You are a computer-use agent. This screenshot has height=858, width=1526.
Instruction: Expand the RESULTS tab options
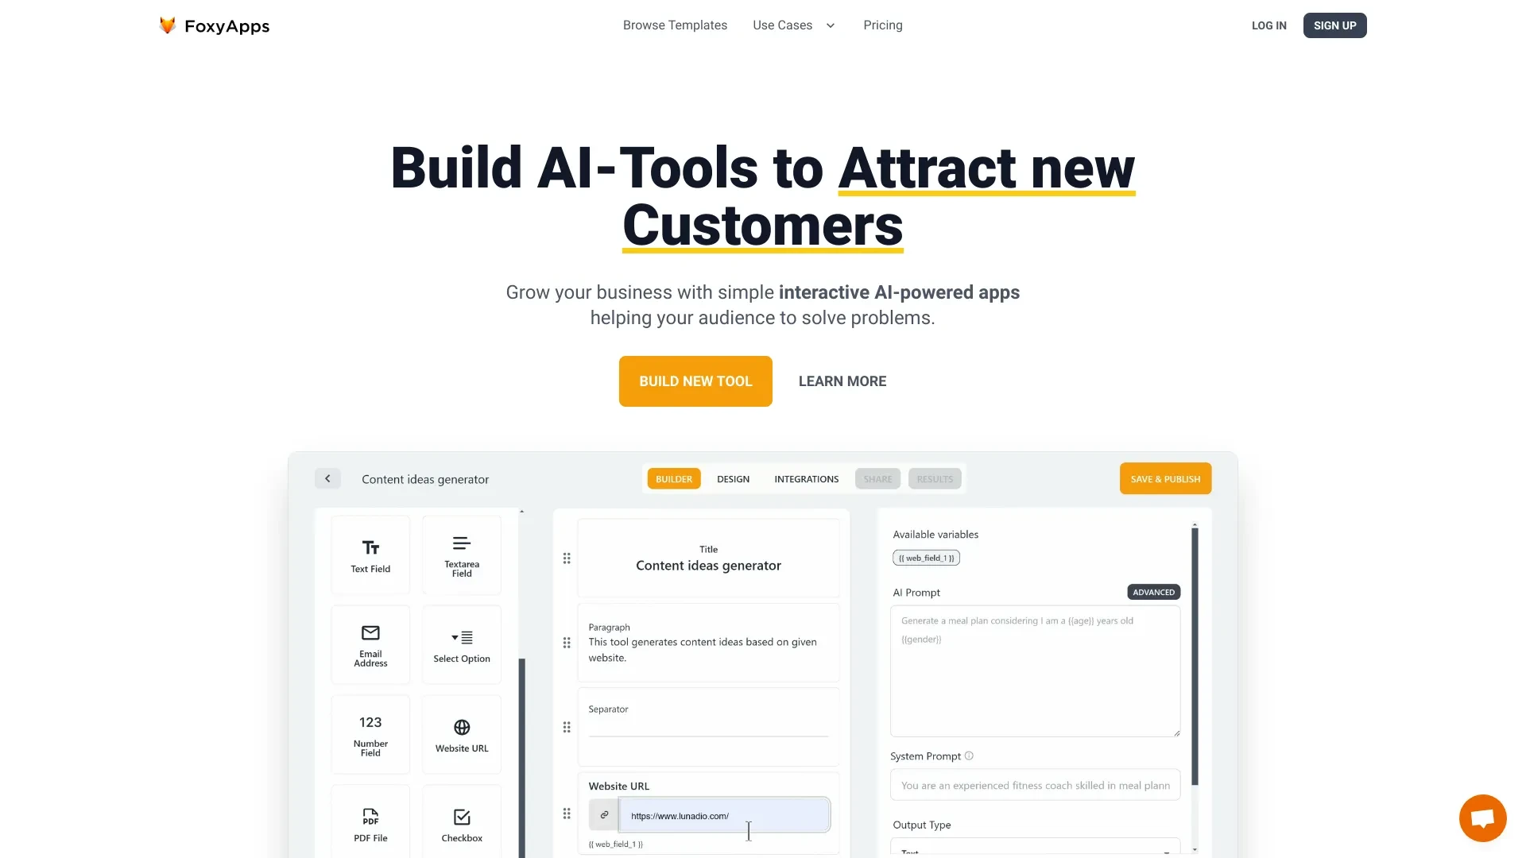click(933, 477)
